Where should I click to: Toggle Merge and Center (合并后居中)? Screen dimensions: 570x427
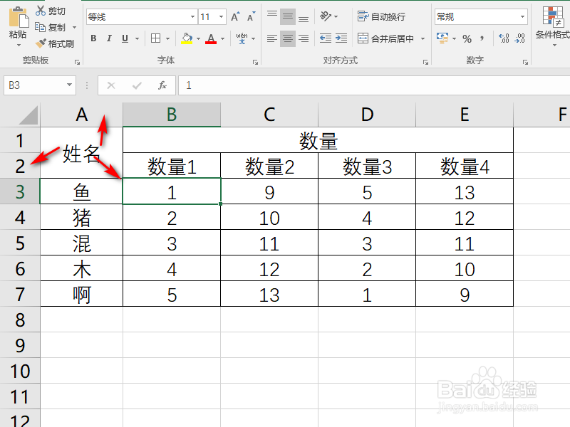(x=385, y=38)
